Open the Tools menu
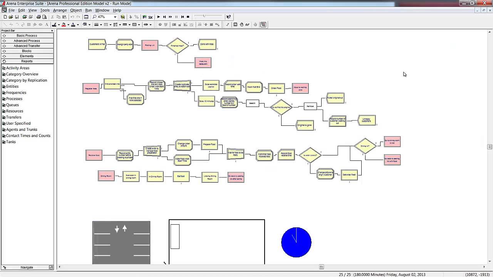Screen dimensions: 493x277 pos(45,10)
